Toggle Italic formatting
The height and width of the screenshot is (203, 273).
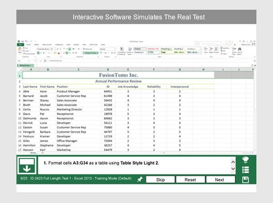(x=41, y=53)
